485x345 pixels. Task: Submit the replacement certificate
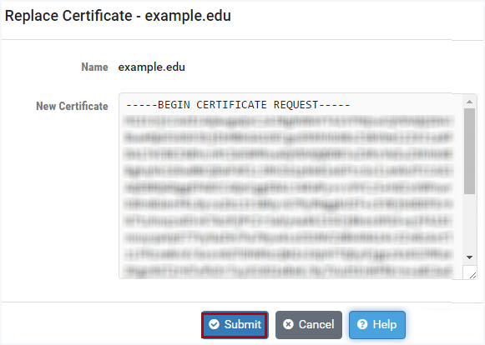[235, 325]
